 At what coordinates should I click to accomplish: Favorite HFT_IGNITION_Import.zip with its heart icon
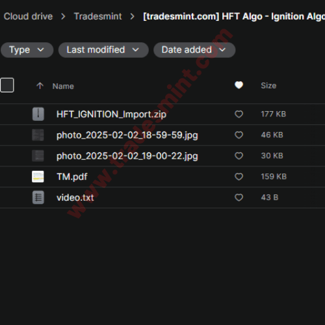coord(239,114)
